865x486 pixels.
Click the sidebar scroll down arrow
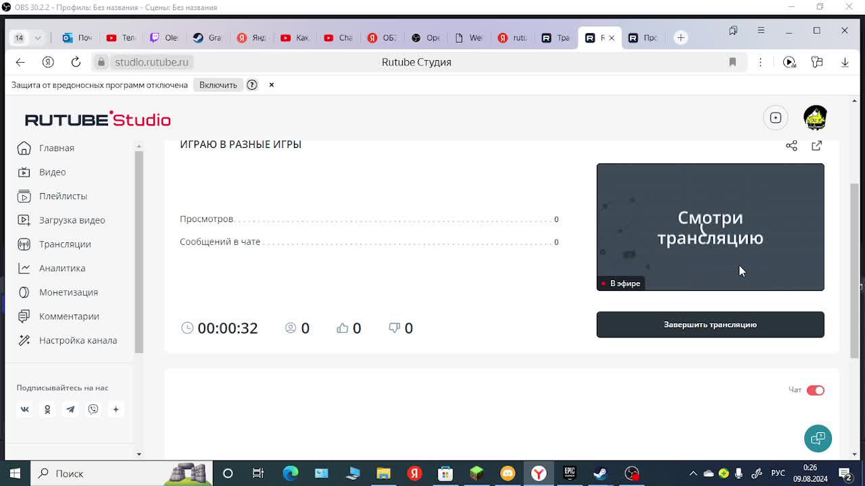(x=139, y=454)
